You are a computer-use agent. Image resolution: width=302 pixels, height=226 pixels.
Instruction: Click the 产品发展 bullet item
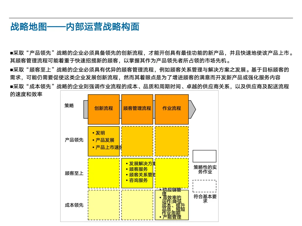click(103, 140)
